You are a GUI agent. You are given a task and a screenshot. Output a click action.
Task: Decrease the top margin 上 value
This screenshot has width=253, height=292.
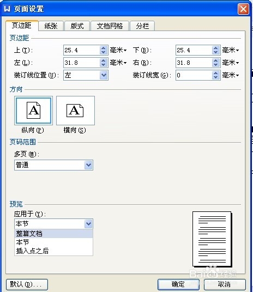click(104, 52)
